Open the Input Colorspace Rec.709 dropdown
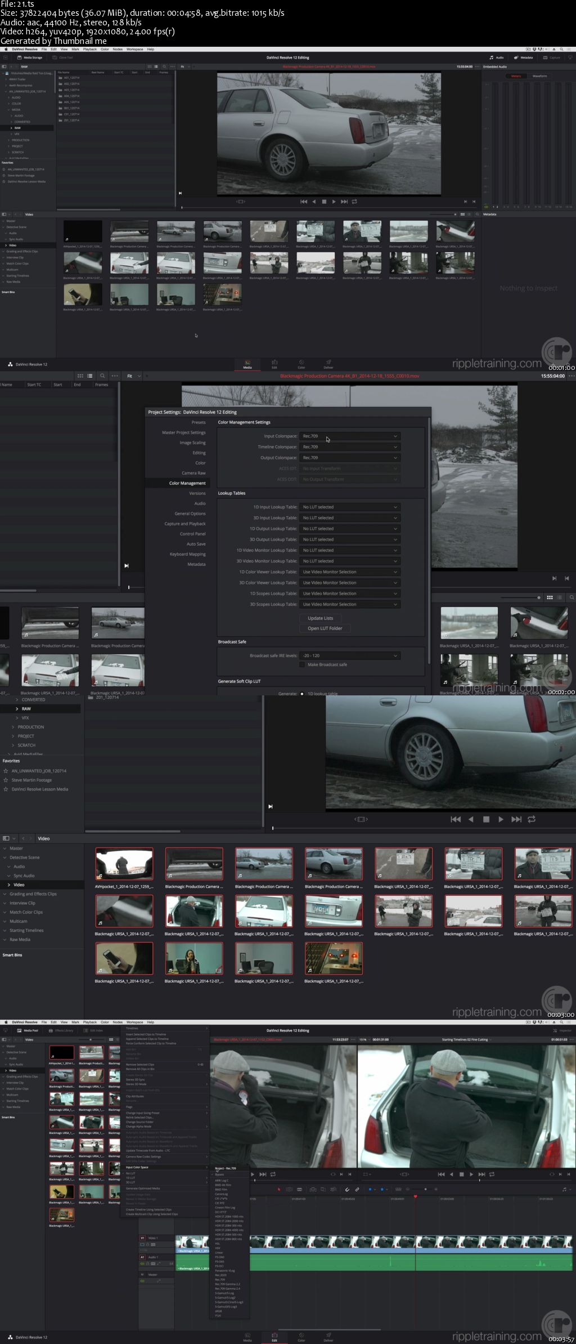Screen dimensions: 576x1344 350,436
